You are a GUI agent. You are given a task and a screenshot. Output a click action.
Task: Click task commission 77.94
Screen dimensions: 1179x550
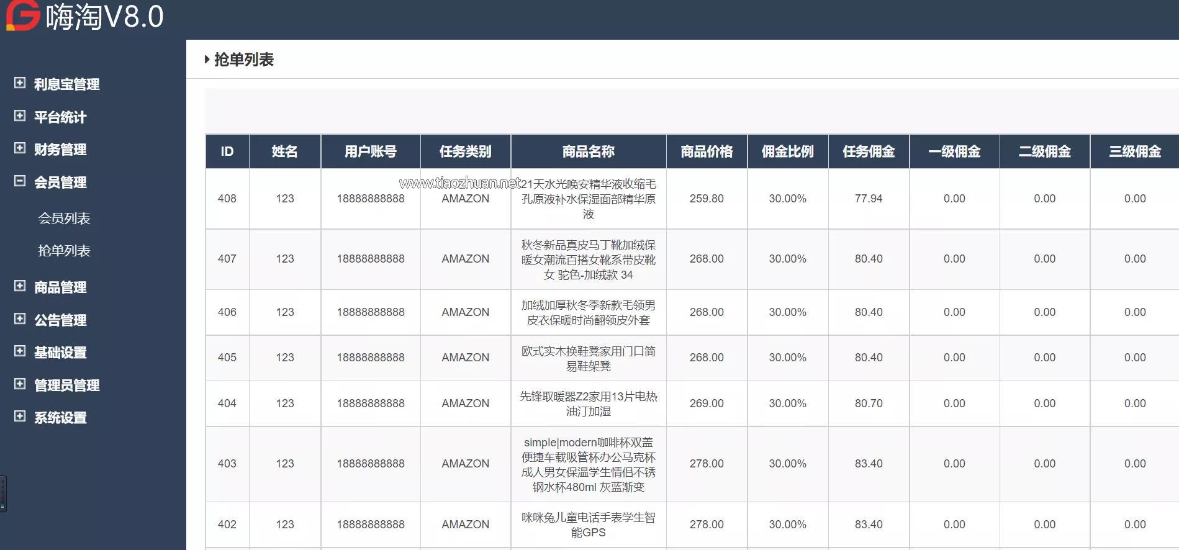click(869, 199)
